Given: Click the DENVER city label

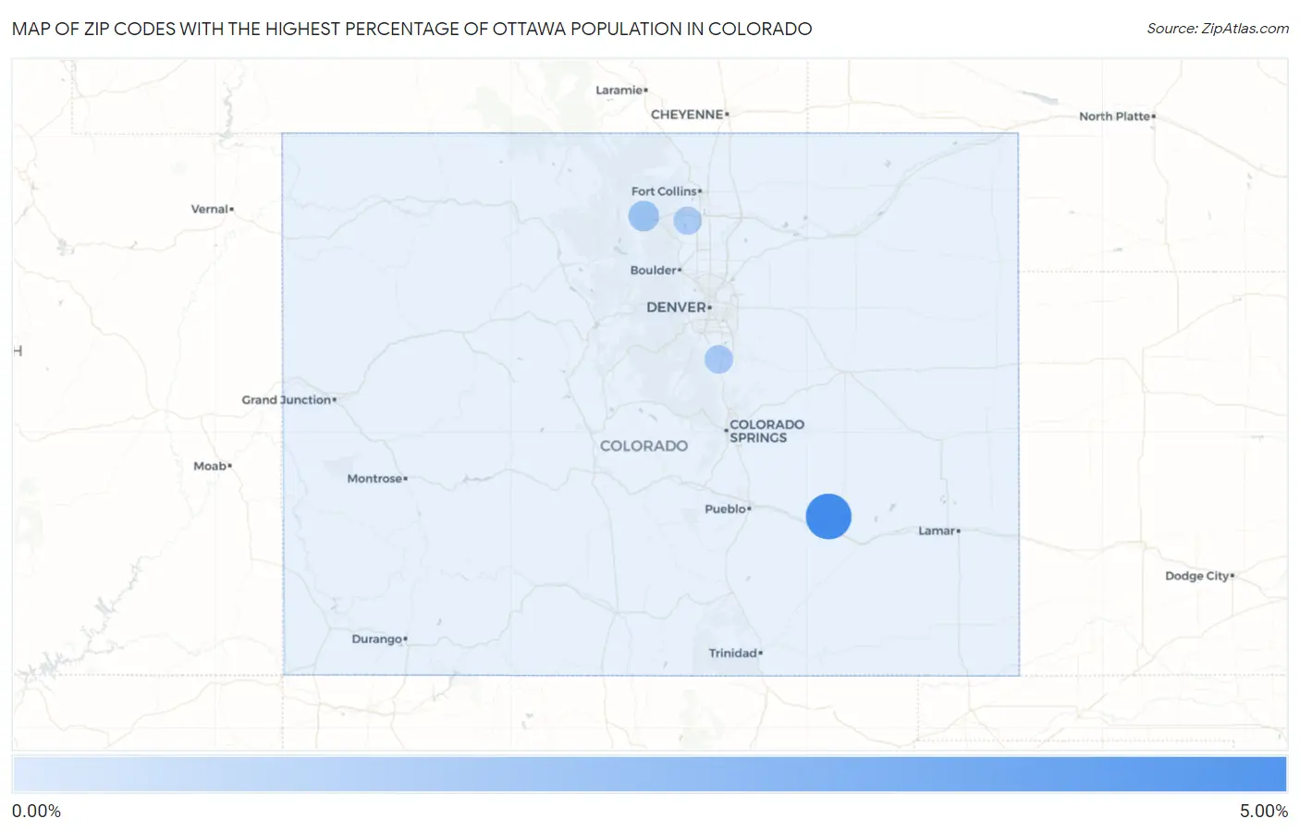Looking at the screenshot, I should click(677, 307).
